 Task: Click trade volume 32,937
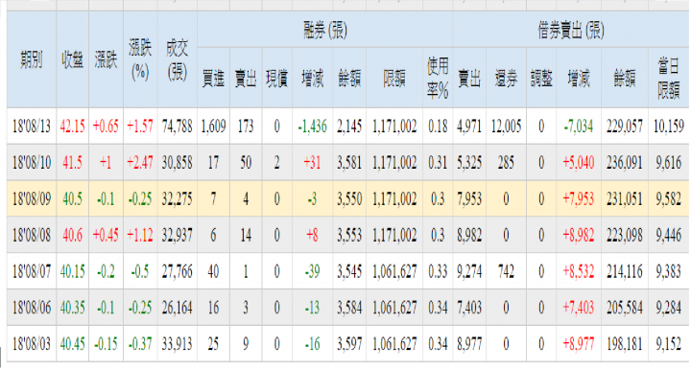click(x=178, y=236)
